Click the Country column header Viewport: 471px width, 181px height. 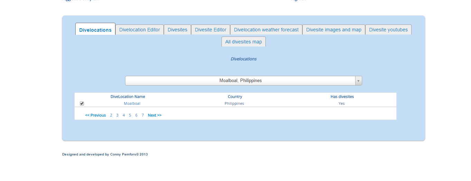tap(235, 97)
